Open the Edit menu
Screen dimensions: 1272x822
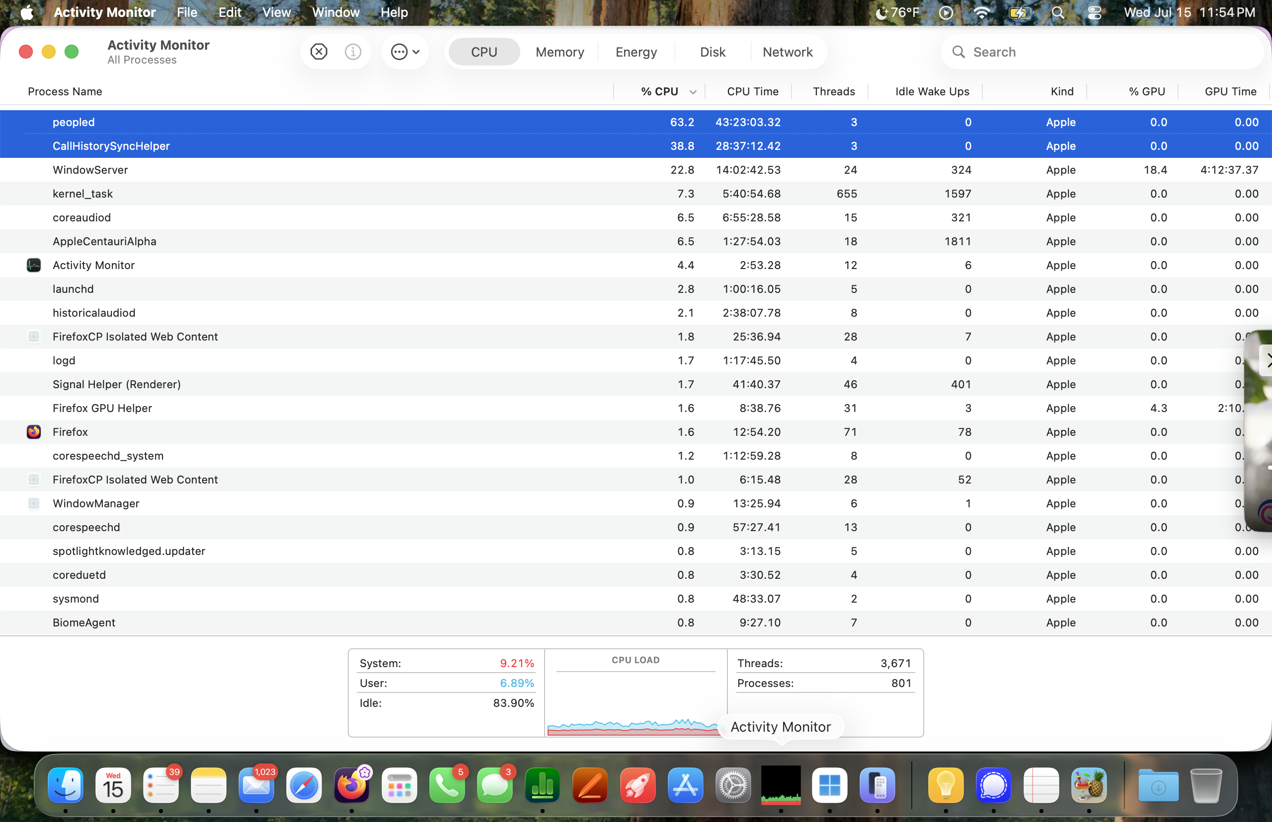230,12
